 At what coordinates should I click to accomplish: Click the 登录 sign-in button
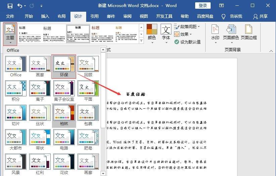click(203, 6)
